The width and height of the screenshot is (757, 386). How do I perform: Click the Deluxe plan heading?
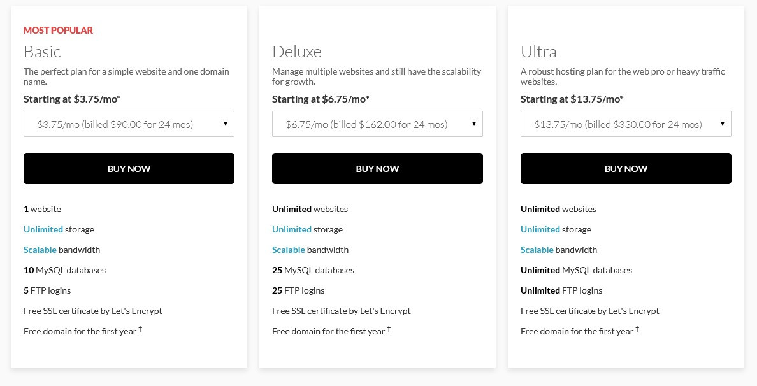[296, 52]
